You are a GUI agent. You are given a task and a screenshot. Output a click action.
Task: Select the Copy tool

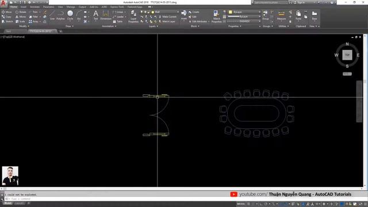[6, 17]
